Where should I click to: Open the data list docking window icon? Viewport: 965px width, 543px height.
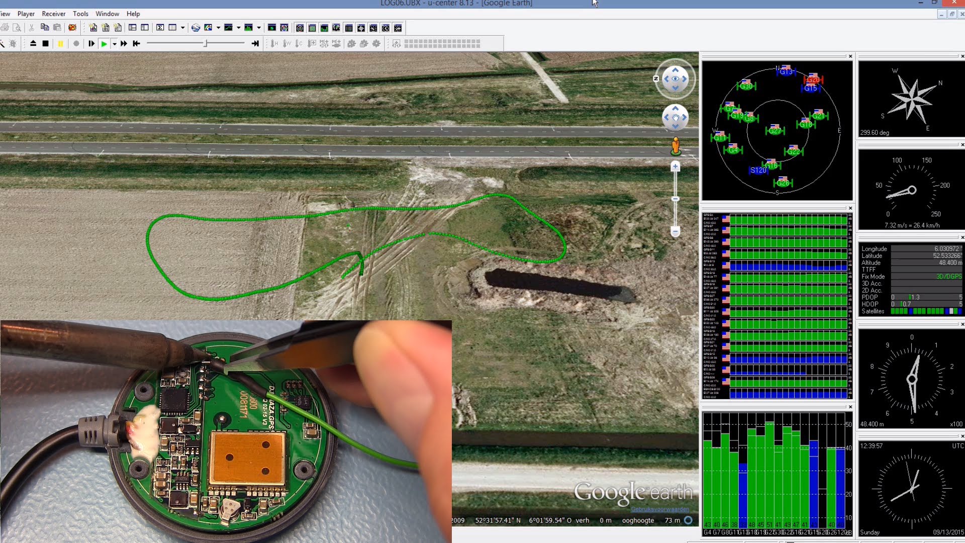click(x=348, y=28)
